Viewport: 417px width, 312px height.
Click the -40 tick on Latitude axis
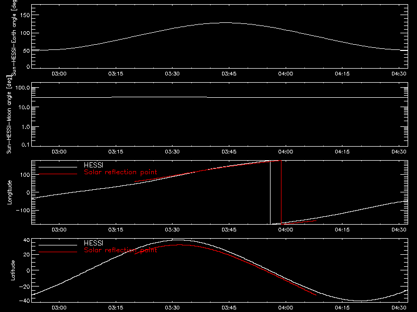[24, 301]
